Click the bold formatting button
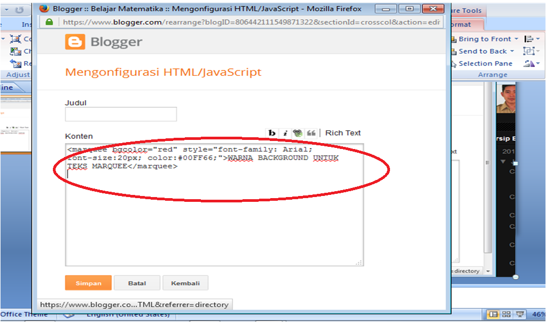This screenshot has width=546, height=322. (x=272, y=133)
